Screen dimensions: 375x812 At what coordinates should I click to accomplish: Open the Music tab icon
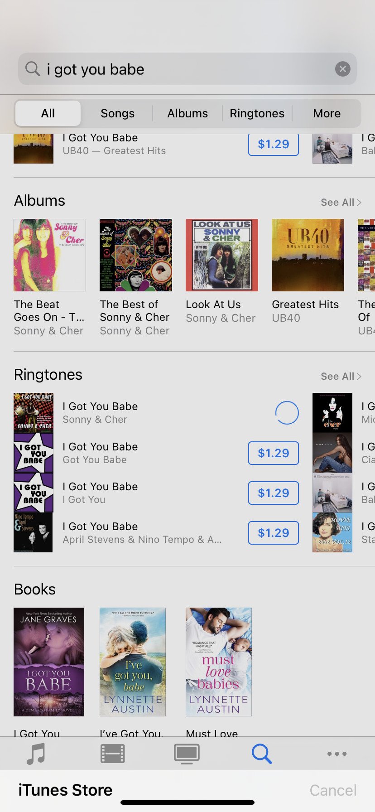36,754
